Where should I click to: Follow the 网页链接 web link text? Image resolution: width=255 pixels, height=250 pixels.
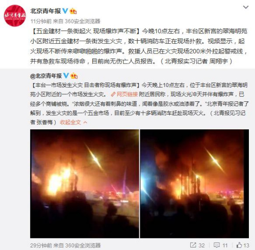tap(127, 94)
